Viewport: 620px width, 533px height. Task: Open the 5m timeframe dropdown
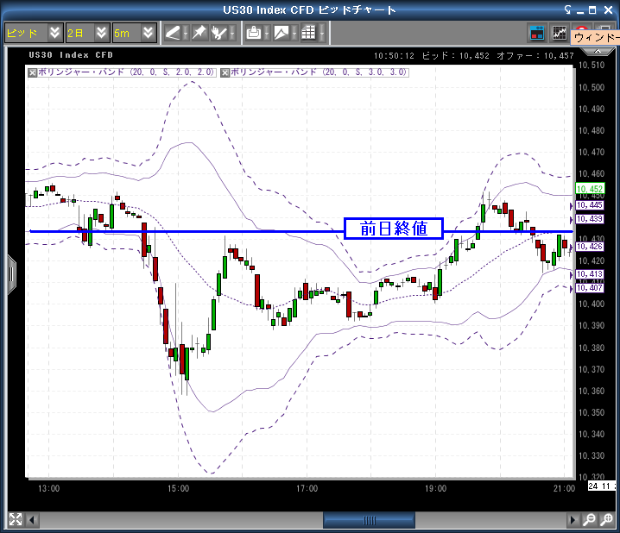click(x=149, y=33)
